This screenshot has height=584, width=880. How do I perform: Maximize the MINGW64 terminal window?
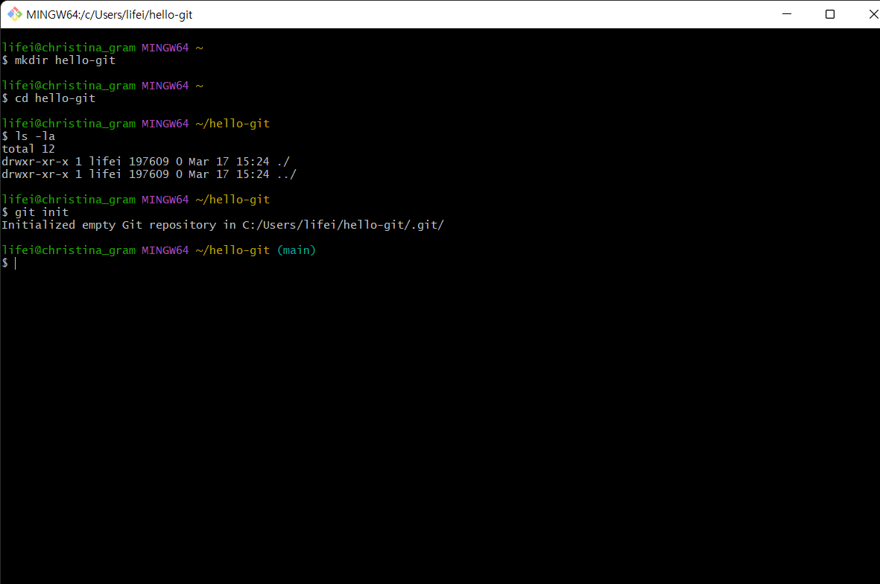[x=830, y=14]
